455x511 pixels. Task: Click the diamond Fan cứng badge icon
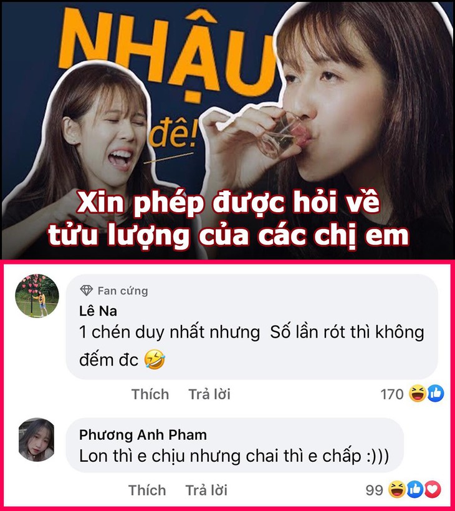[x=86, y=290]
